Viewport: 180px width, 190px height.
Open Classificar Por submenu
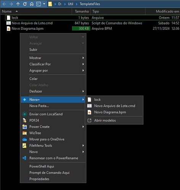pos(53,64)
